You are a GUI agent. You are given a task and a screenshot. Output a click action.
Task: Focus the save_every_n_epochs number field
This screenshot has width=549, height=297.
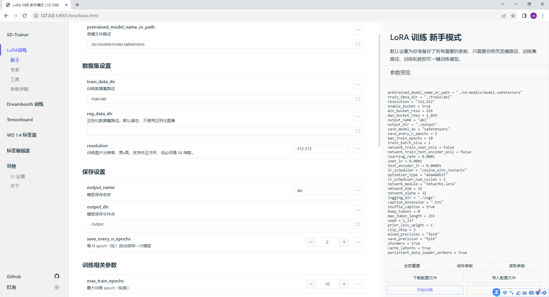tap(327, 242)
